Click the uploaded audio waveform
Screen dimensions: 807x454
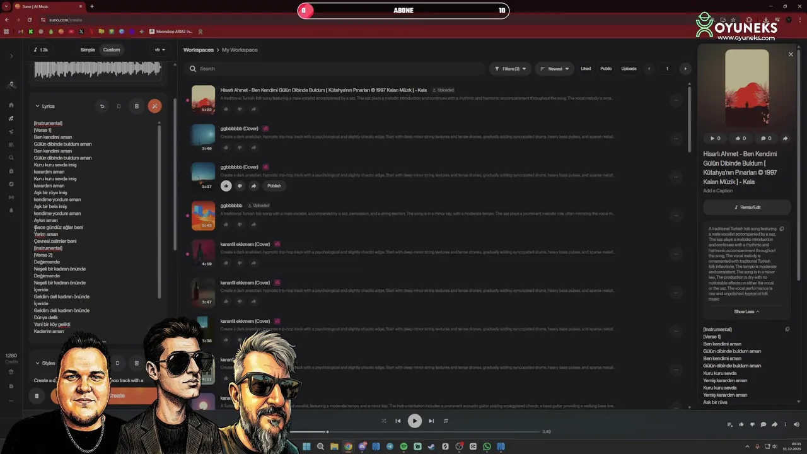pyautogui.click(x=98, y=69)
